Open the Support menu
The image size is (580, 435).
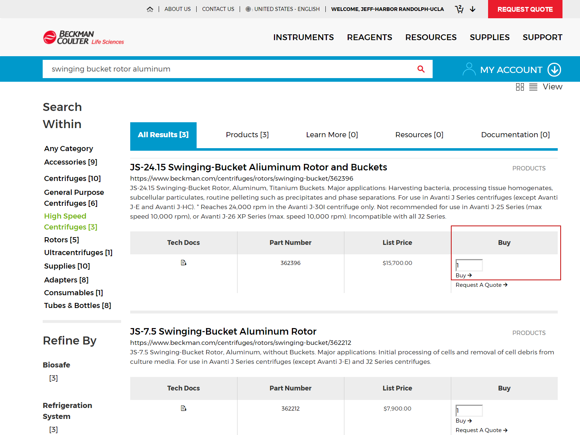[x=542, y=37]
